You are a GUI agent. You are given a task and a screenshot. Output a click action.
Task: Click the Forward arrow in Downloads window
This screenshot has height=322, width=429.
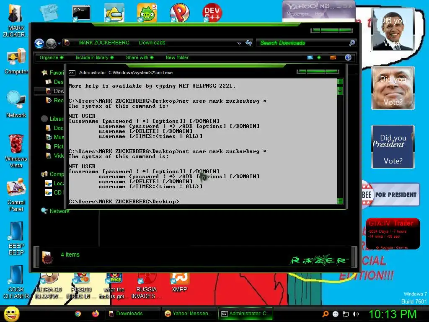point(51,43)
